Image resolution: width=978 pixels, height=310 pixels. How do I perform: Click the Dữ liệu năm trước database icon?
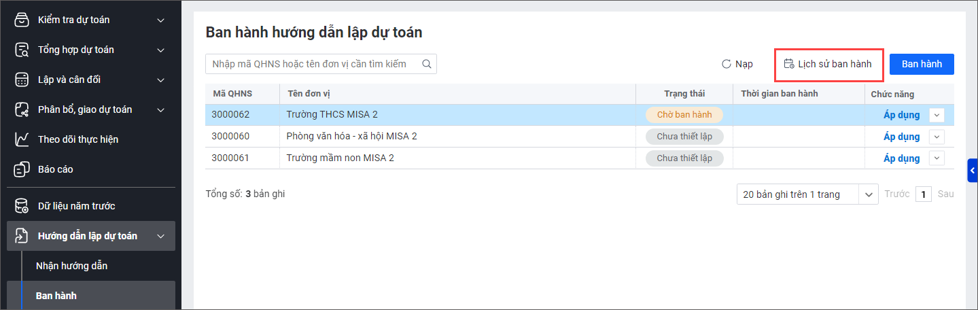pos(22,206)
